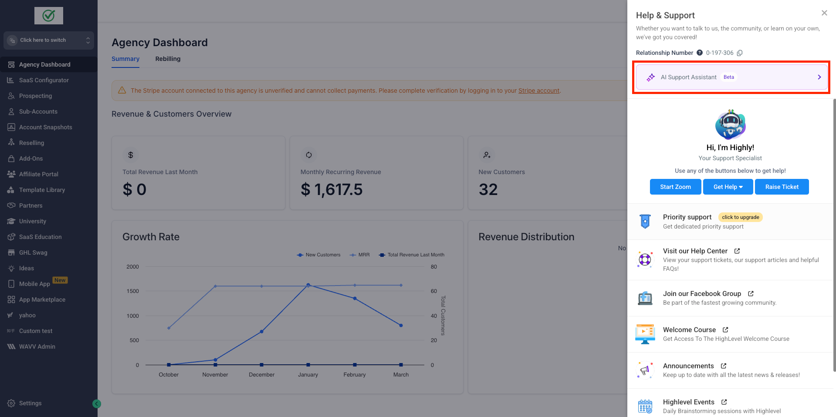Open the University graduation cap item

pyautogui.click(x=11, y=221)
